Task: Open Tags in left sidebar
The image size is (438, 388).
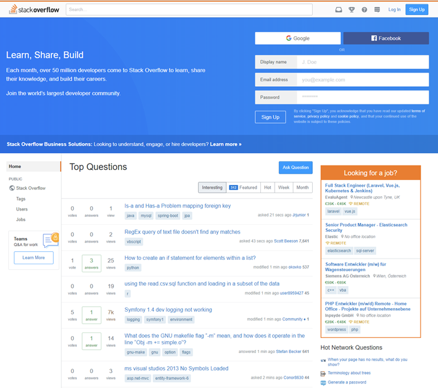Action: (x=21, y=199)
